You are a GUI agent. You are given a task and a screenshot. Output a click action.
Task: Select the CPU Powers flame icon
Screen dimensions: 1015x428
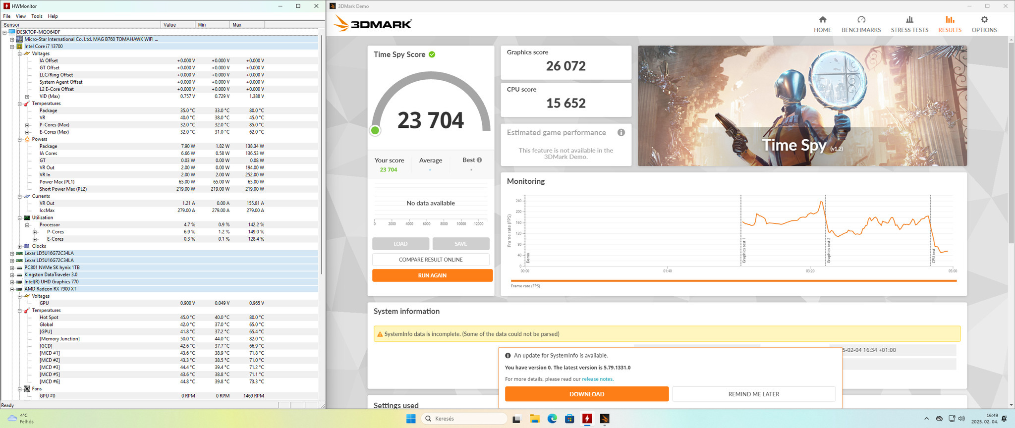pyautogui.click(x=27, y=139)
